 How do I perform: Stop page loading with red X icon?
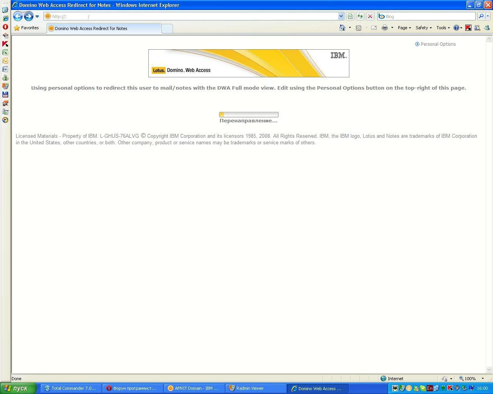point(370,16)
